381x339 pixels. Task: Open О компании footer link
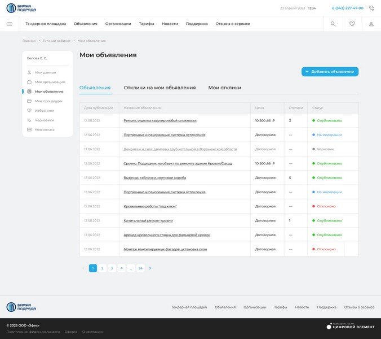click(x=92, y=332)
